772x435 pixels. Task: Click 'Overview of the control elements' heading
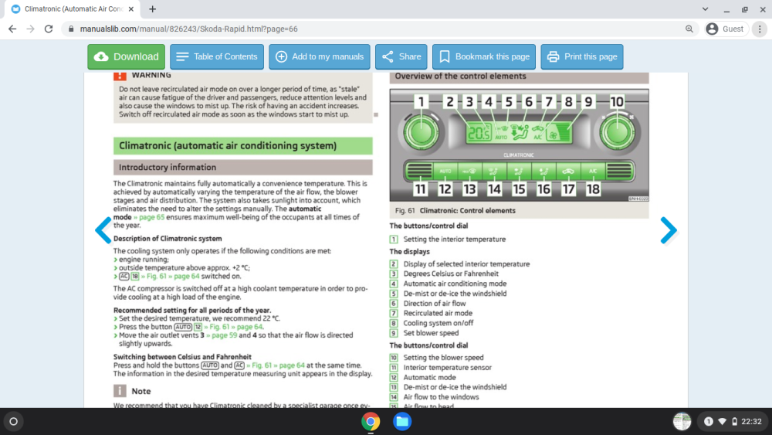click(519, 76)
